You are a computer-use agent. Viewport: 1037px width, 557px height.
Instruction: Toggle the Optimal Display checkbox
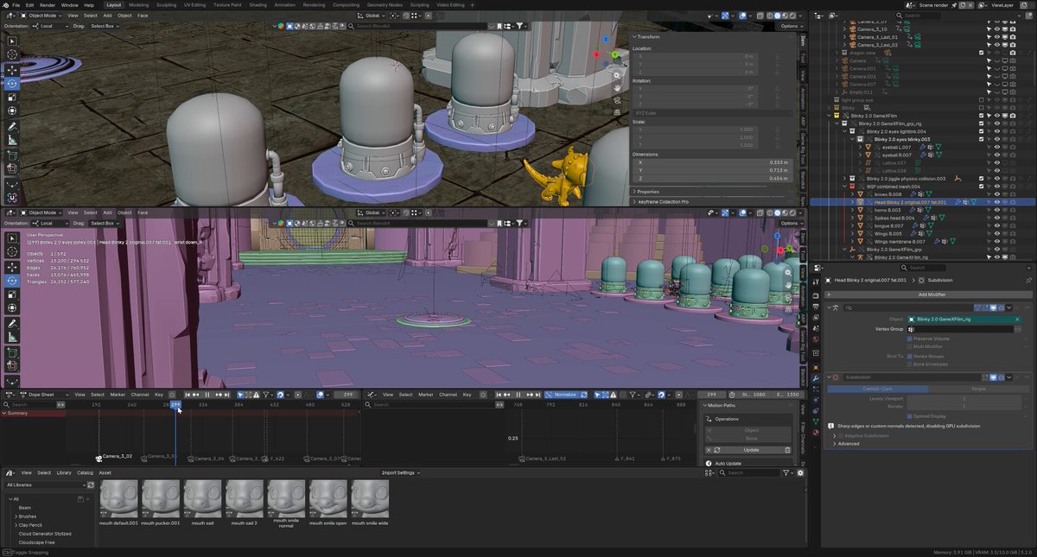(909, 415)
